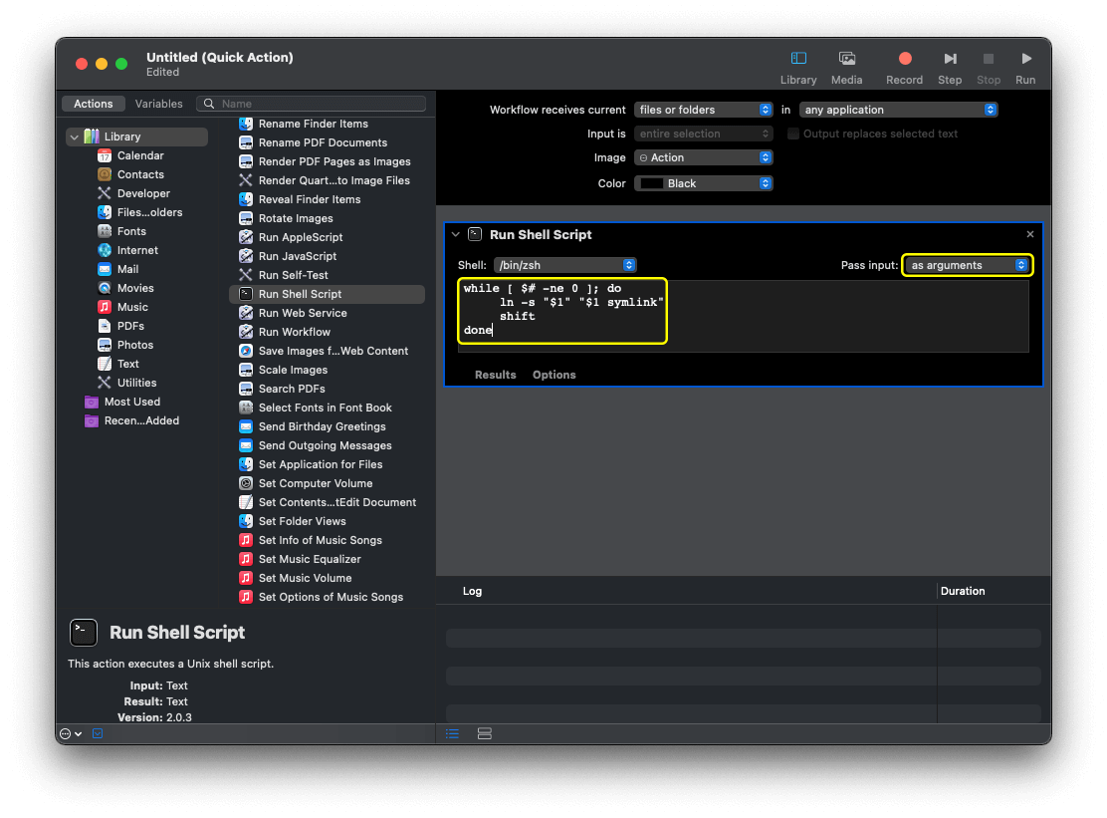1107x818 pixels.
Task: Click the Record toolbar icon
Action: (904, 59)
